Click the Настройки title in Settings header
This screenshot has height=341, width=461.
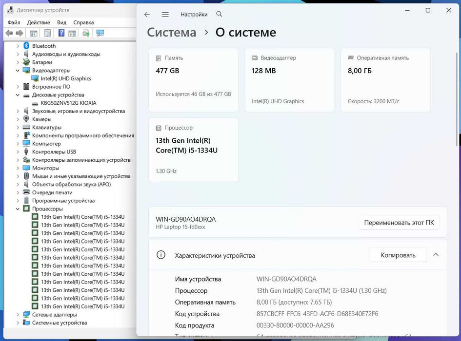click(194, 15)
